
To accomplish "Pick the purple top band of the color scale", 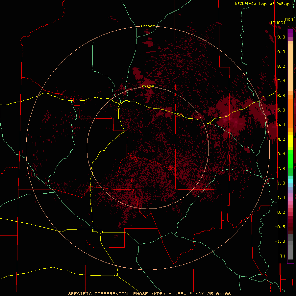I will [290, 33].
